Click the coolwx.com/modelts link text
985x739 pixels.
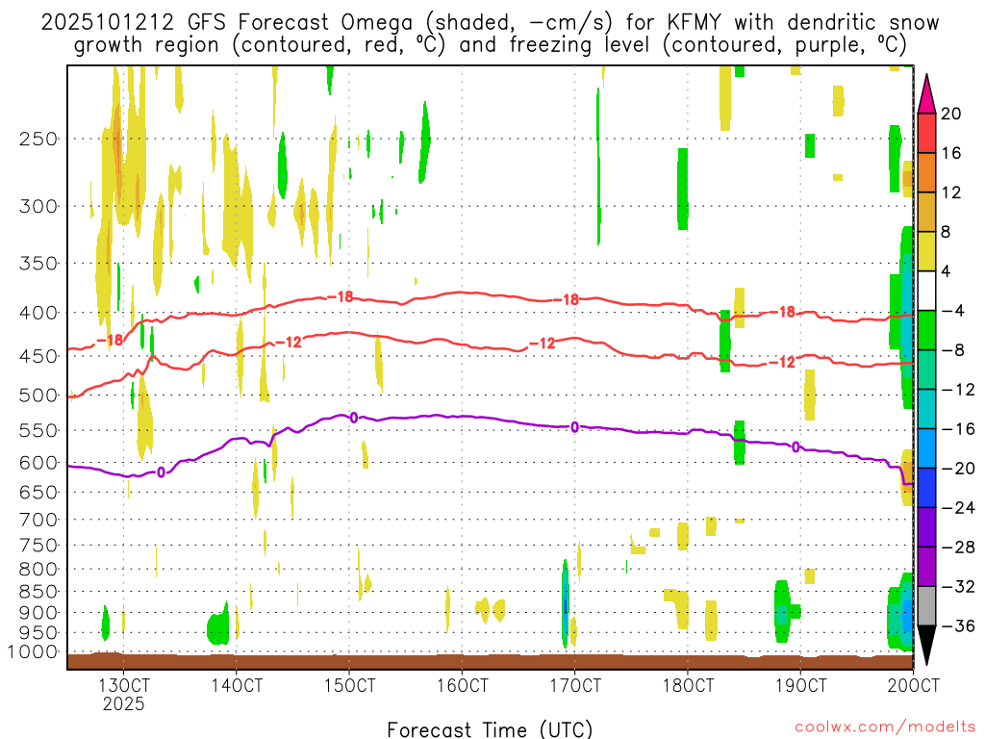885,727
